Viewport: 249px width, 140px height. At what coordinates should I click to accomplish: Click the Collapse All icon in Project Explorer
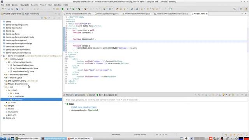(42, 18)
